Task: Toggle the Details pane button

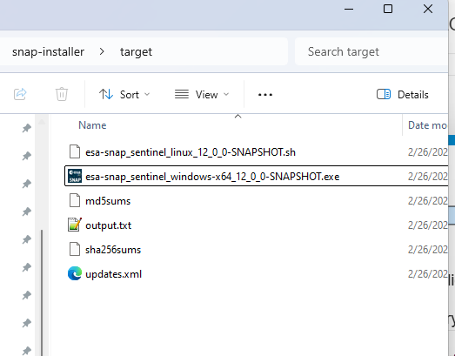Action: tap(403, 95)
